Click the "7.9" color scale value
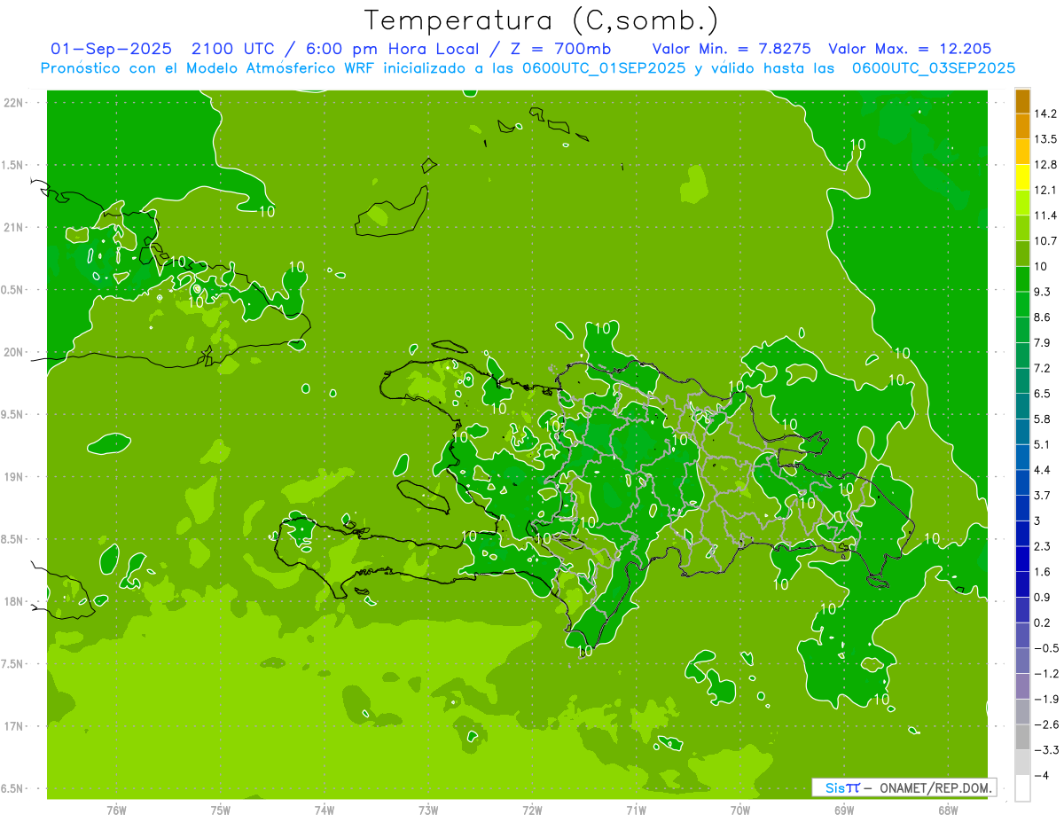1064x822 pixels. pos(1042,342)
